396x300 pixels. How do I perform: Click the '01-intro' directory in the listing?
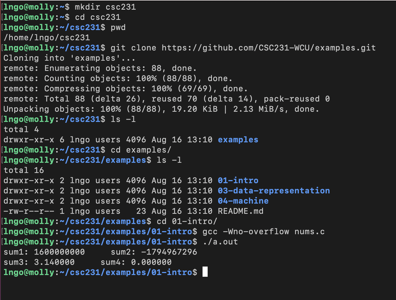238,180
